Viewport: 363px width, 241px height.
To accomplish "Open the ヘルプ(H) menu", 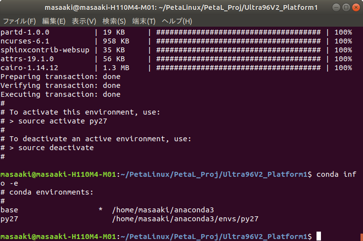I will [x=177, y=21].
